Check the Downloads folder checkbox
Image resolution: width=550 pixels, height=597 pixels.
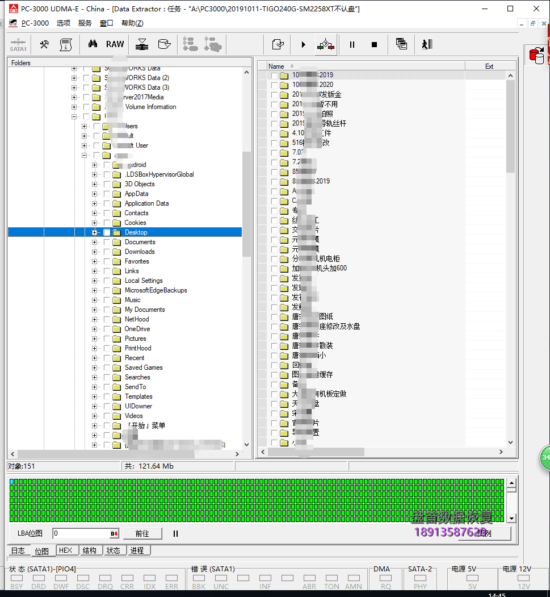coord(107,252)
